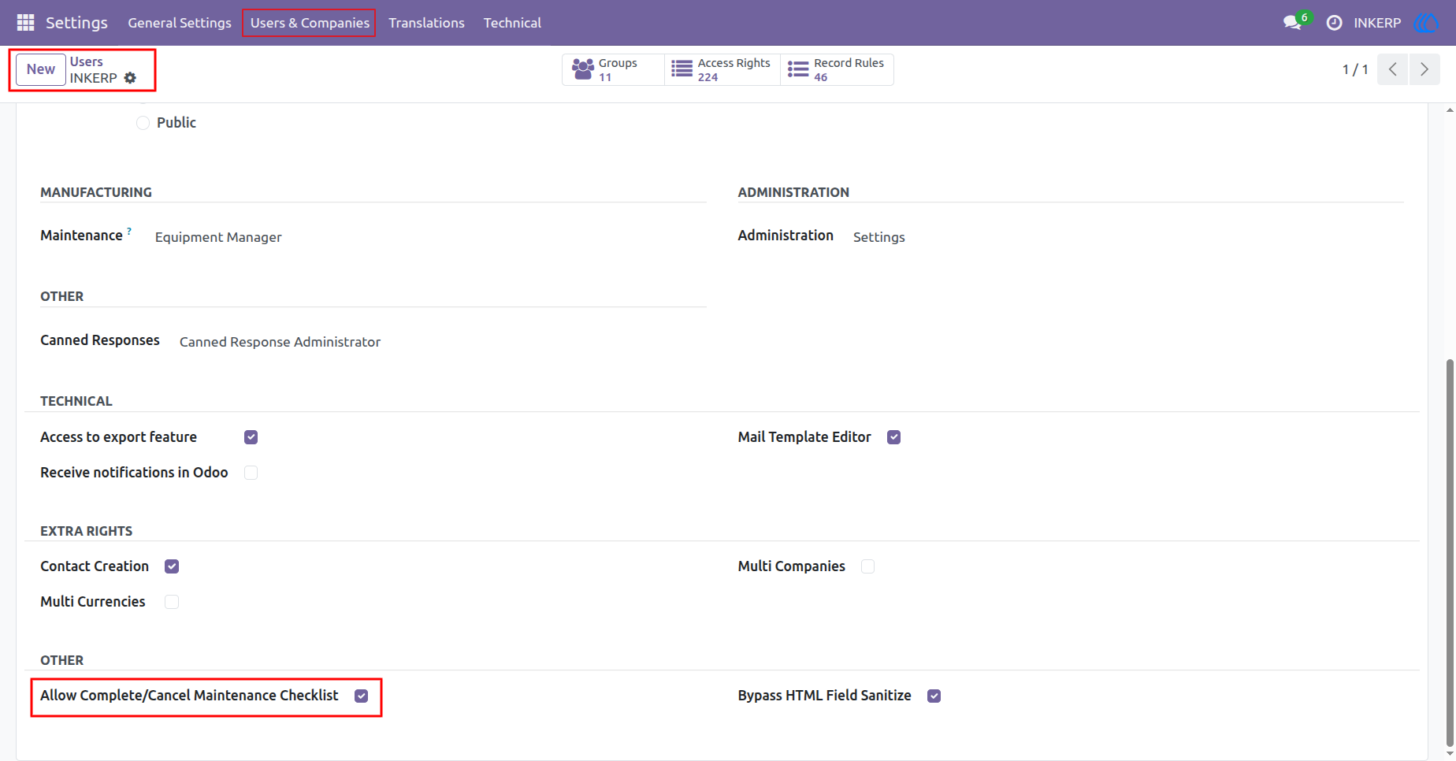The width and height of the screenshot is (1456, 761).
Task: Open the Access Rights list icon
Action: tap(682, 69)
